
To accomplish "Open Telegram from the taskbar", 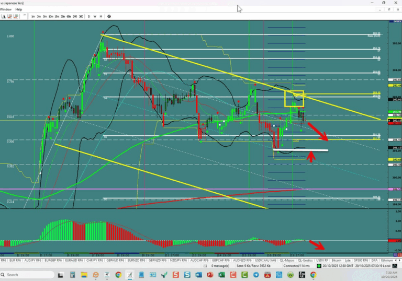I will click(x=256, y=275).
